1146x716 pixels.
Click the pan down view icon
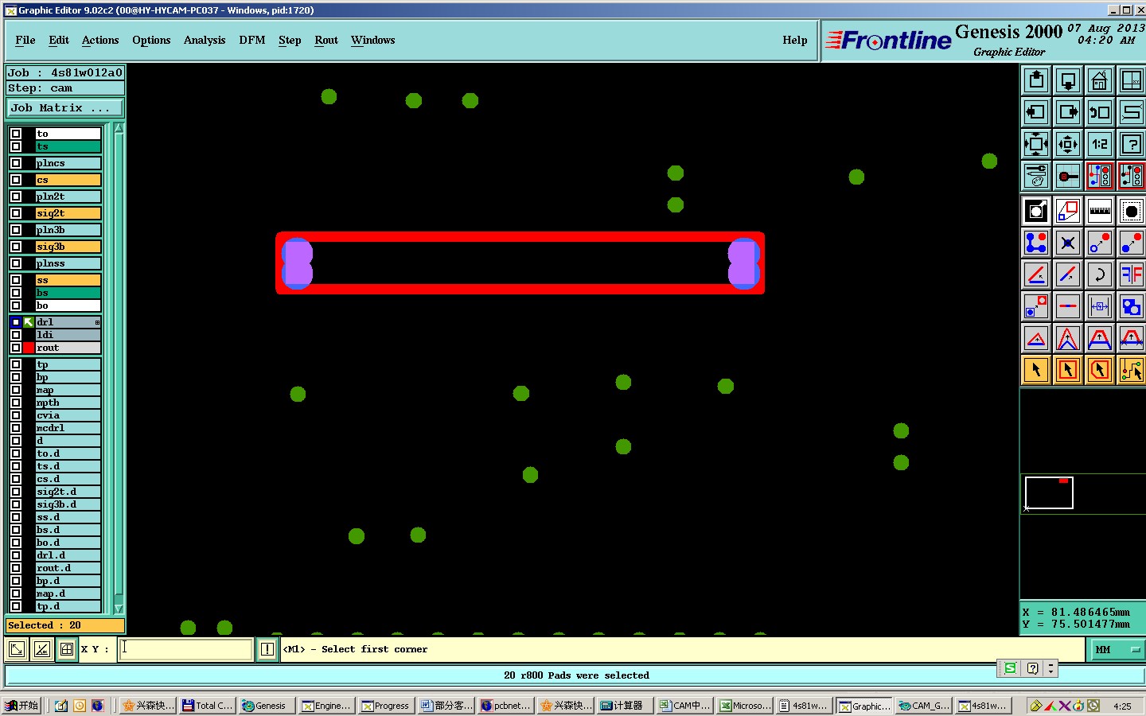(1068, 80)
